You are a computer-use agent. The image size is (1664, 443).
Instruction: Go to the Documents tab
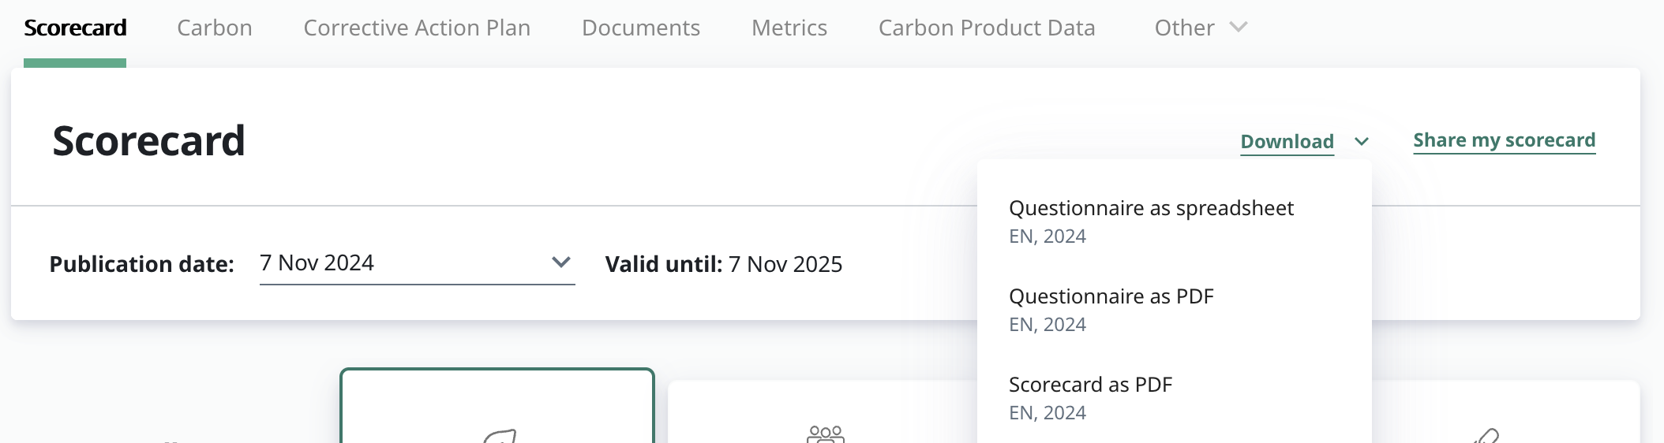coord(641,28)
